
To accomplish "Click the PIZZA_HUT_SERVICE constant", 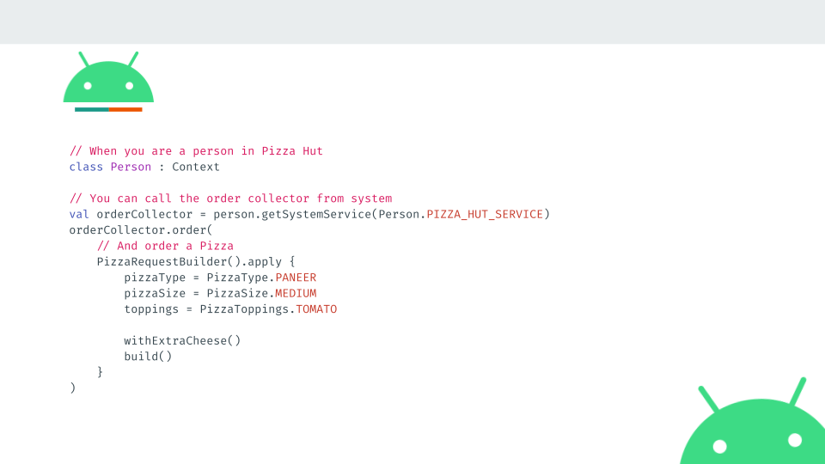I will click(x=485, y=214).
